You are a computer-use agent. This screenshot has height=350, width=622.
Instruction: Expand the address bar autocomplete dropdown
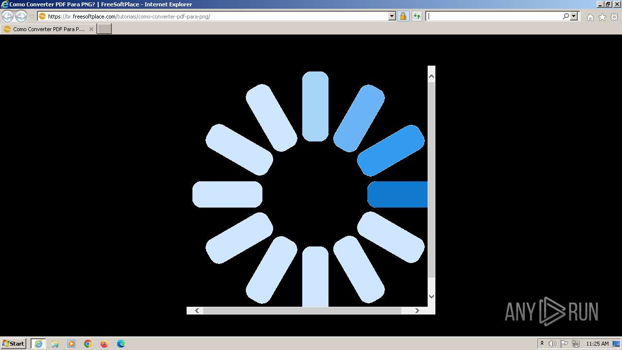pos(392,17)
